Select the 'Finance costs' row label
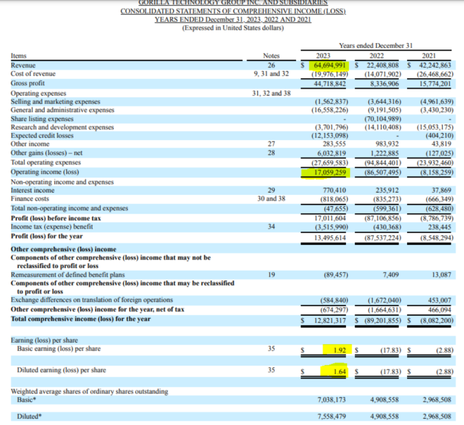Viewport: 464px width, 425px height. (29, 199)
